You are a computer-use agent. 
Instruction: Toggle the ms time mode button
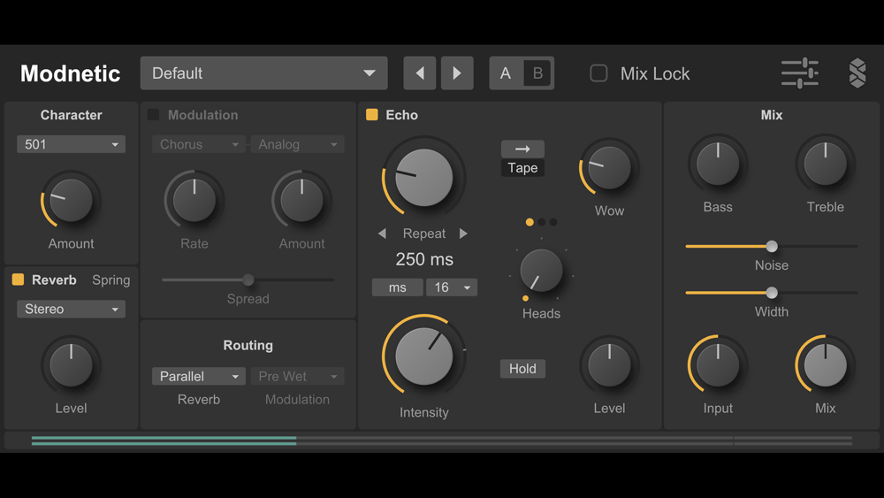click(398, 287)
